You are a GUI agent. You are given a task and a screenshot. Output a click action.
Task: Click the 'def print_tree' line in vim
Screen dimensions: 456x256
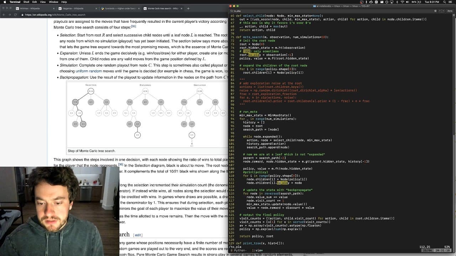tap(260, 243)
